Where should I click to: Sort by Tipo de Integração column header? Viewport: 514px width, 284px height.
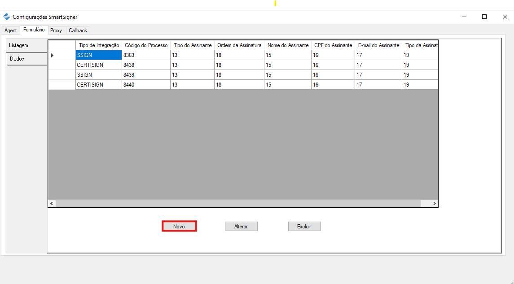pyautogui.click(x=99, y=45)
